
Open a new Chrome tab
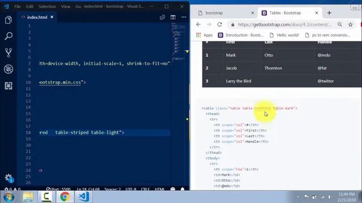coord(329,13)
